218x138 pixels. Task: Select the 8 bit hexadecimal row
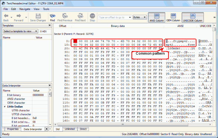(25, 118)
